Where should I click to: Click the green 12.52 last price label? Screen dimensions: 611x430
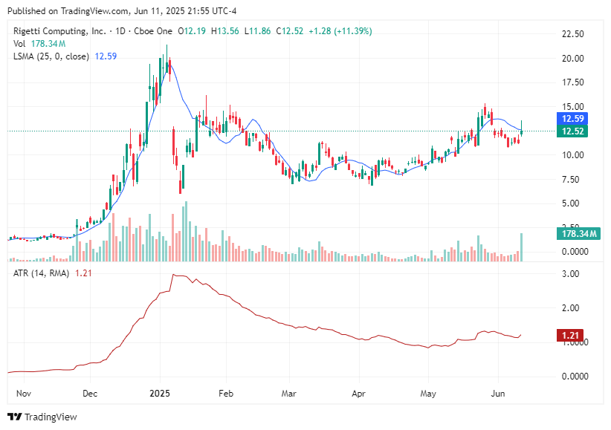572,131
